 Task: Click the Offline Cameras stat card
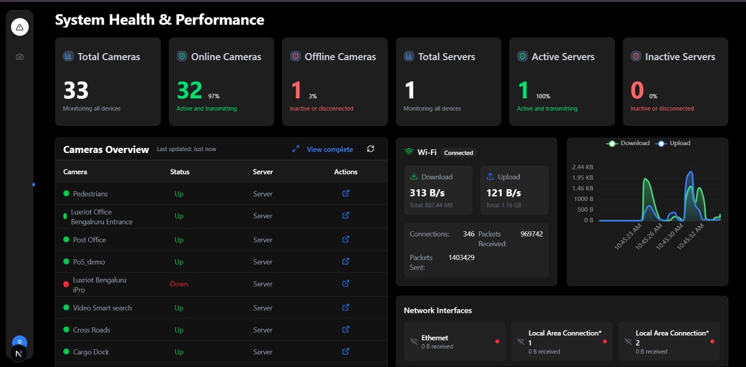tap(334, 82)
